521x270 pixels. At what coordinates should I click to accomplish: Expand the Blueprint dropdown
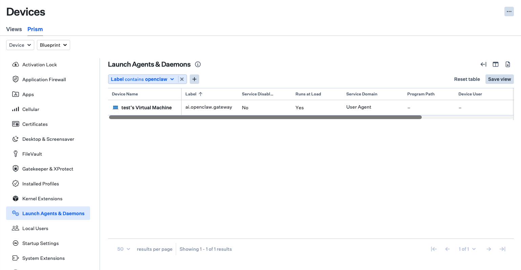[53, 45]
